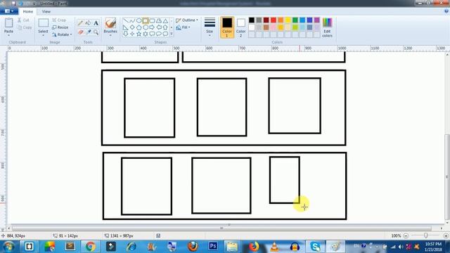Adjust the zoom slider handle
The height and width of the screenshot is (253, 450).
tap(425, 235)
